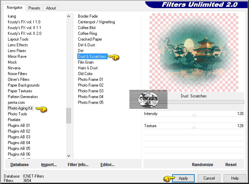Switch to the Navigator tab
Image resolution: width=249 pixels, height=184 pixels.
point(15,7)
